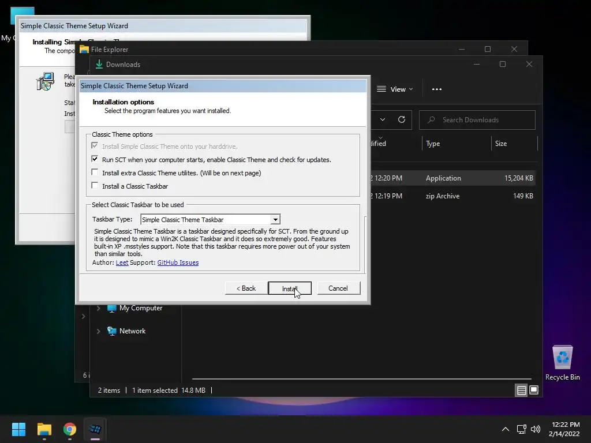Screen dimensions: 591x443
Task: Click the File Explorer folder title icon
Action: click(84, 50)
